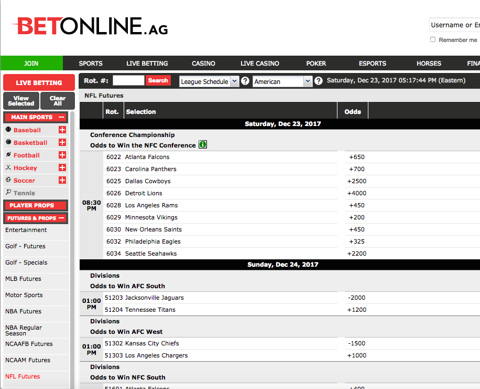Click the Join tab
The image size is (480, 389).
pos(31,64)
